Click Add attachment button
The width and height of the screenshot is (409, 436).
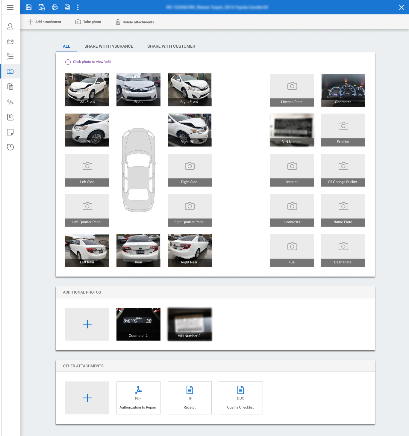coord(44,22)
